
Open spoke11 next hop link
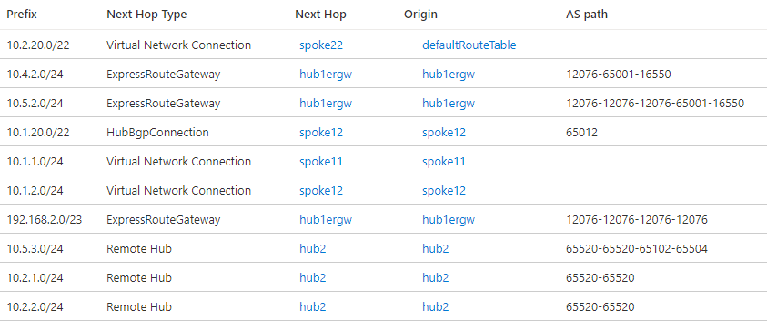[321, 161]
